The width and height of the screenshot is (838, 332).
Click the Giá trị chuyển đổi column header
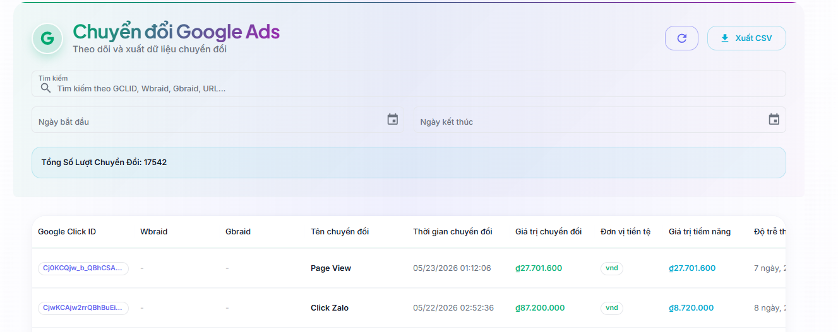coord(548,232)
